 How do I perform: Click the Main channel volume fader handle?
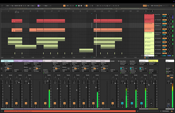(171, 83)
